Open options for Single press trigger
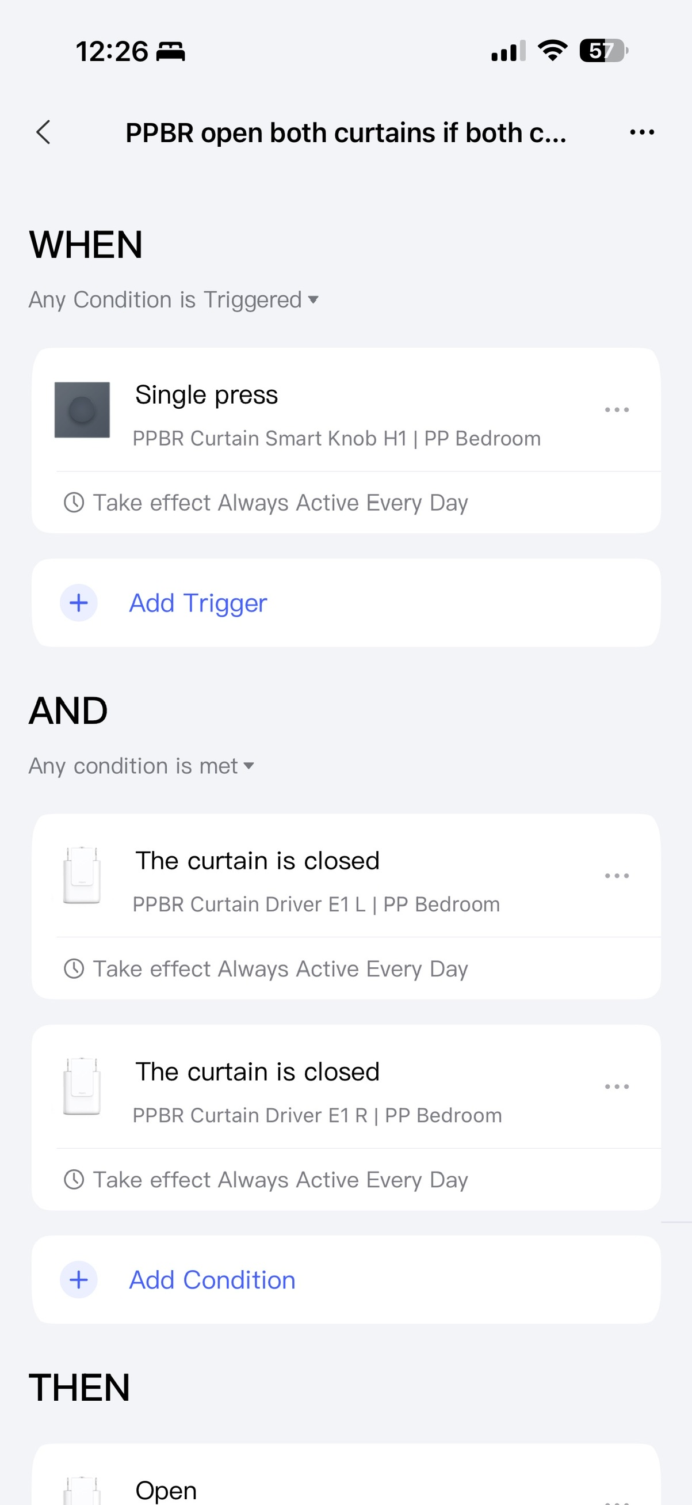This screenshot has width=692, height=1505. [x=616, y=410]
